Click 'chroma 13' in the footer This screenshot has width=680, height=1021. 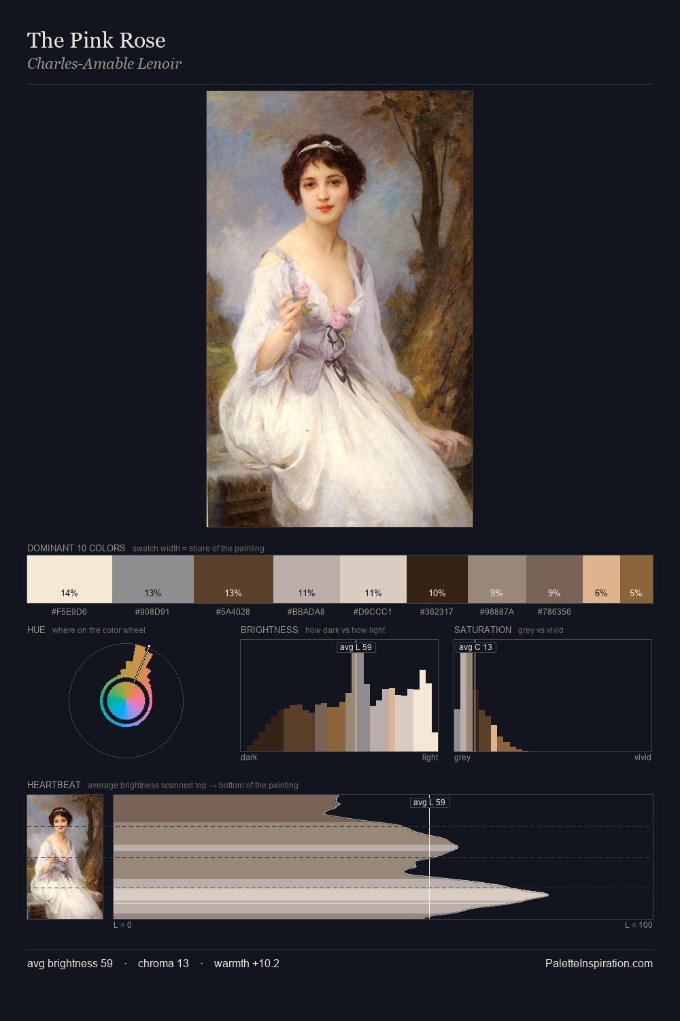[163, 964]
